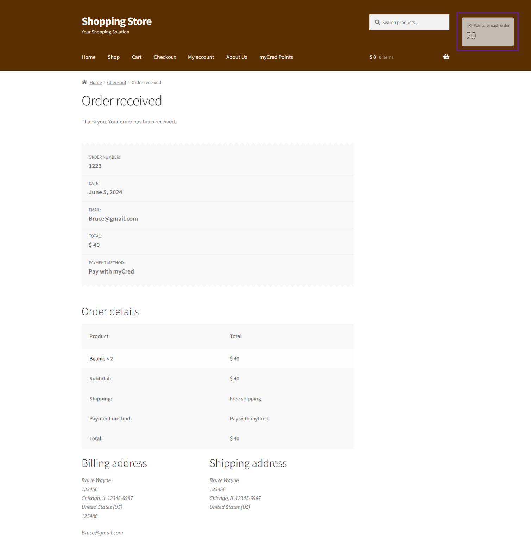Screen dimensions: 531x540
Task: Click the Checkout breadcrumb link
Action: [116, 82]
